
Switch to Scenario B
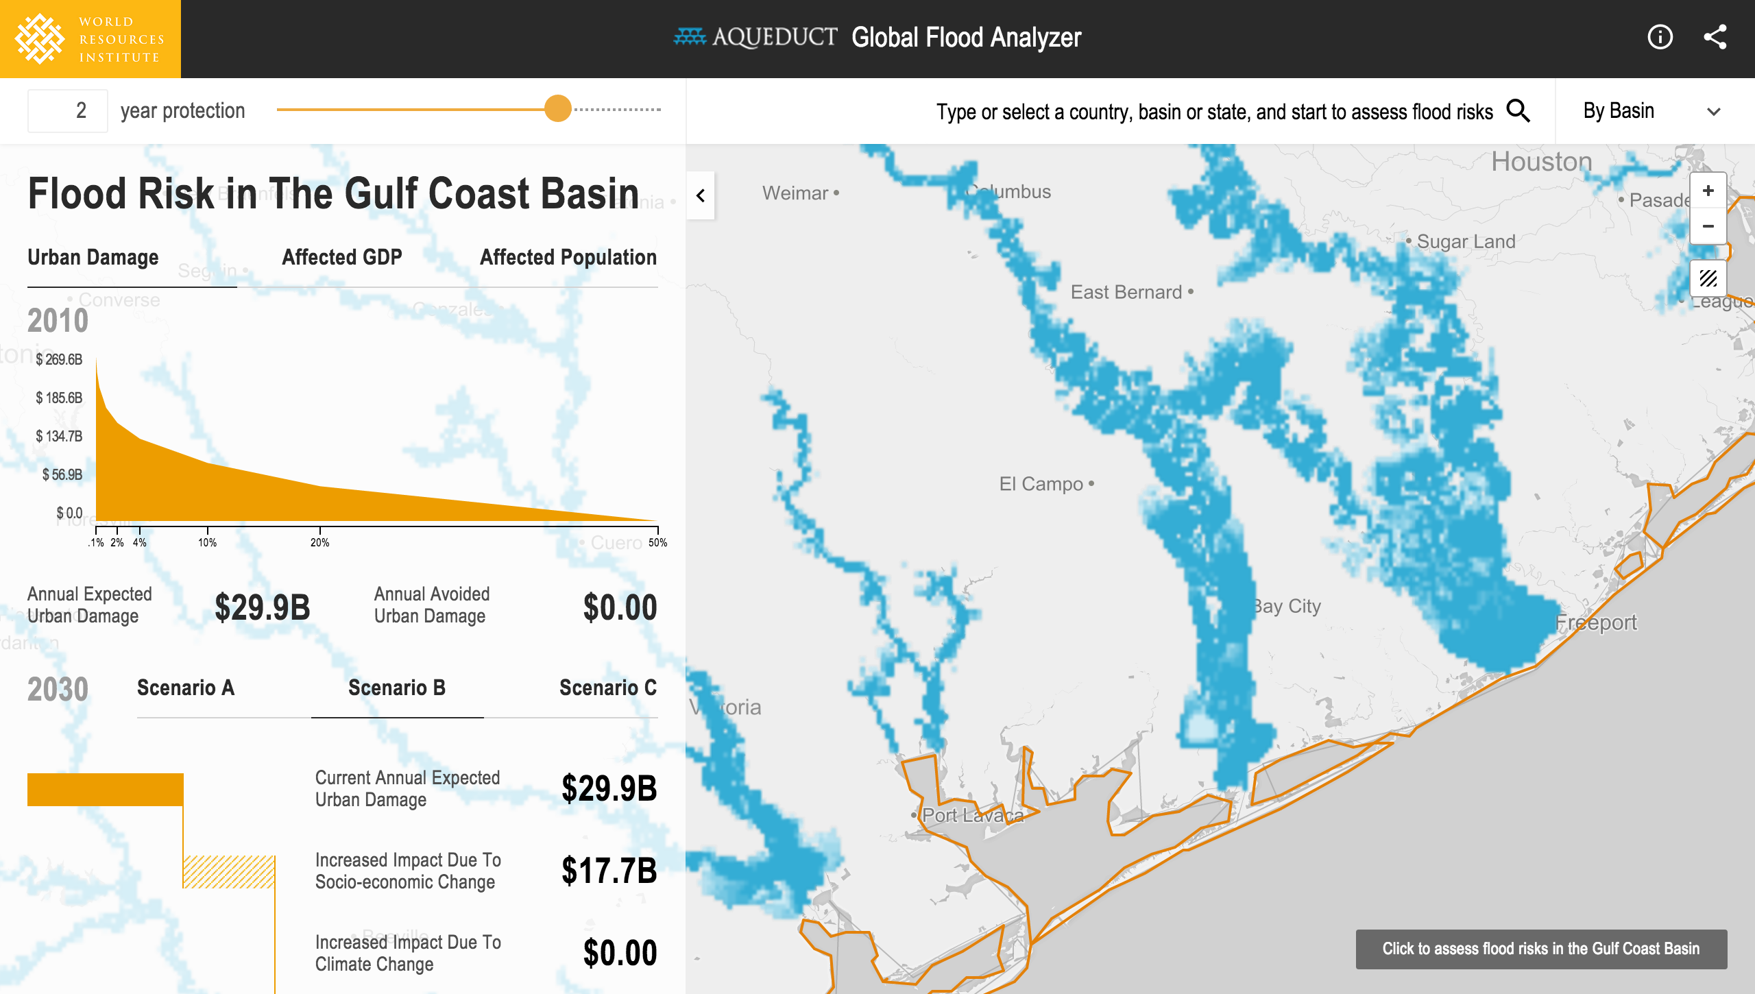pos(397,688)
